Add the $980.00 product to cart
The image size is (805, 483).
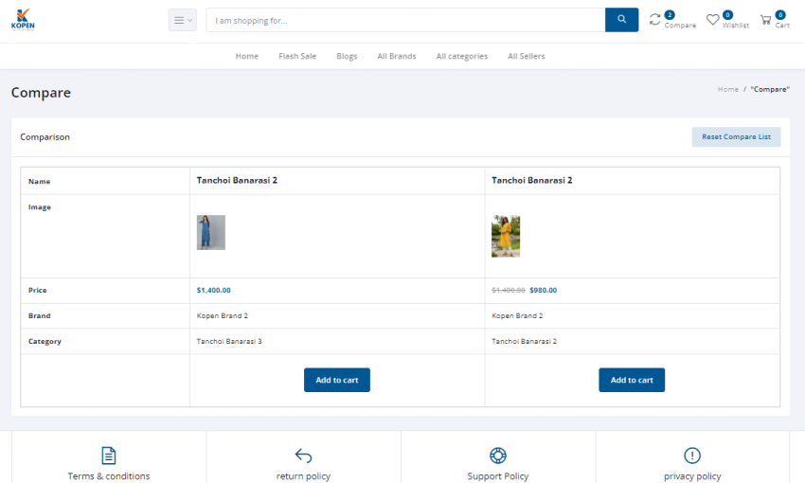pos(632,380)
